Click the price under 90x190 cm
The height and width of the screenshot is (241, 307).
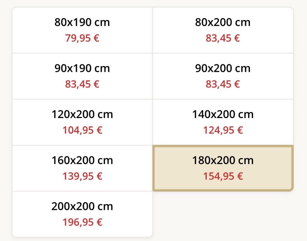click(82, 84)
